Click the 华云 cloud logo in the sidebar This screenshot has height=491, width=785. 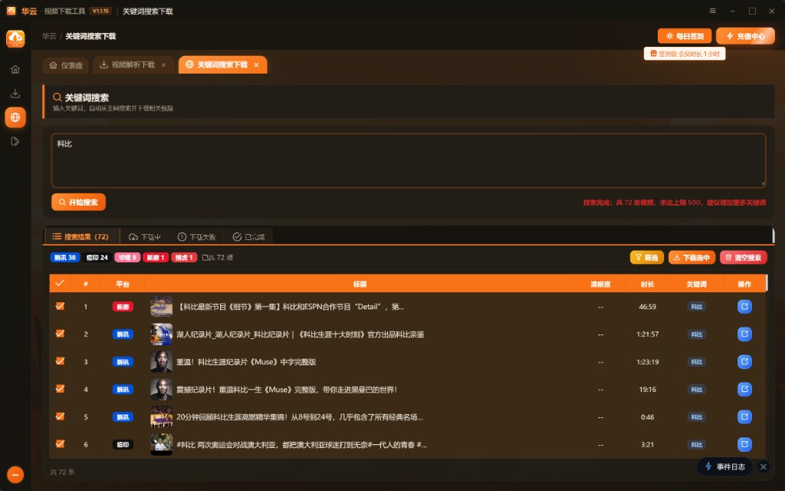coord(15,38)
